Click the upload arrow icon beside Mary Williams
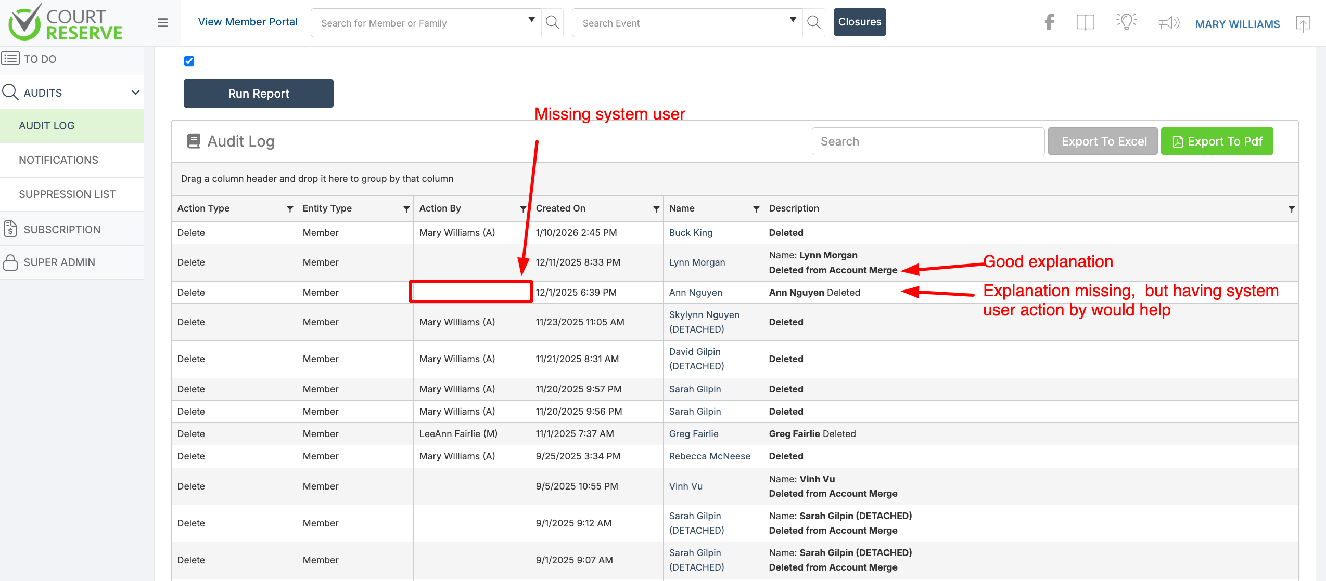The width and height of the screenshot is (1326, 581). 1303,24
